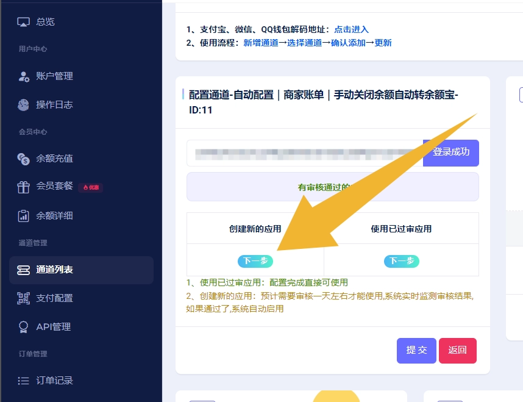Click the 登录成功 button
Screen dimensions: 523x402
point(450,153)
